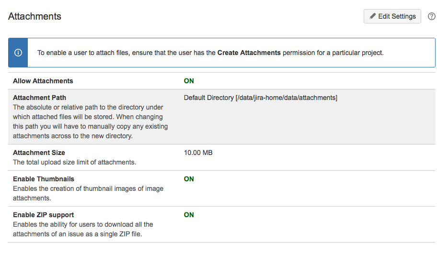The height and width of the screenshot is (254, 437).
Task: Click the ON status for Enable ZIP support
Action: (x=189, y=215)
